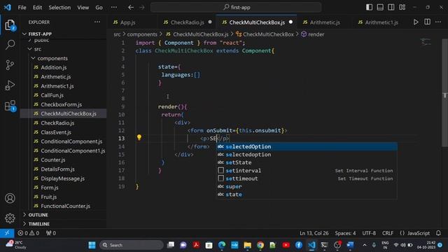Open the Extensions view
Screen dimensions: 448x252
(10, 106)
